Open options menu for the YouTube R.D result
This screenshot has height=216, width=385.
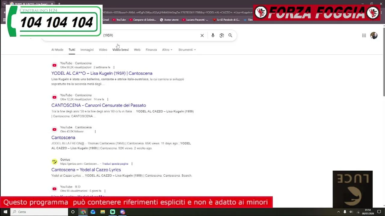105,191
